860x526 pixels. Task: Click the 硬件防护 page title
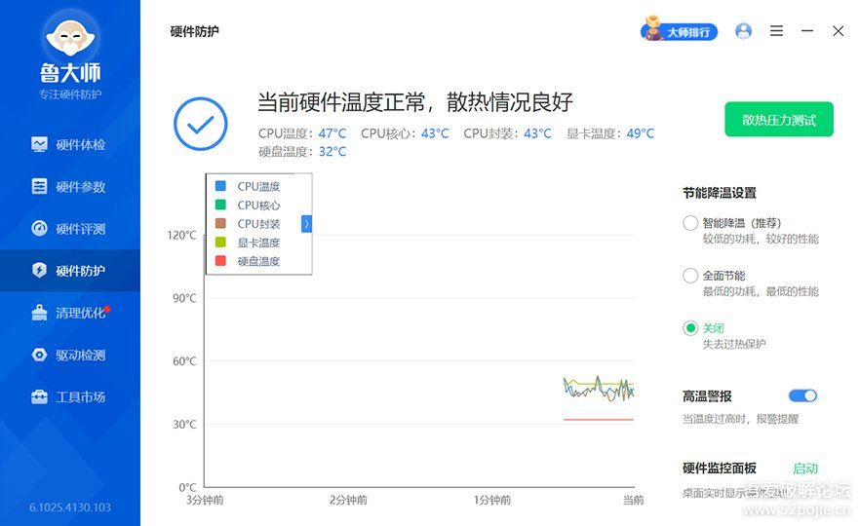[x=194, y=32]
